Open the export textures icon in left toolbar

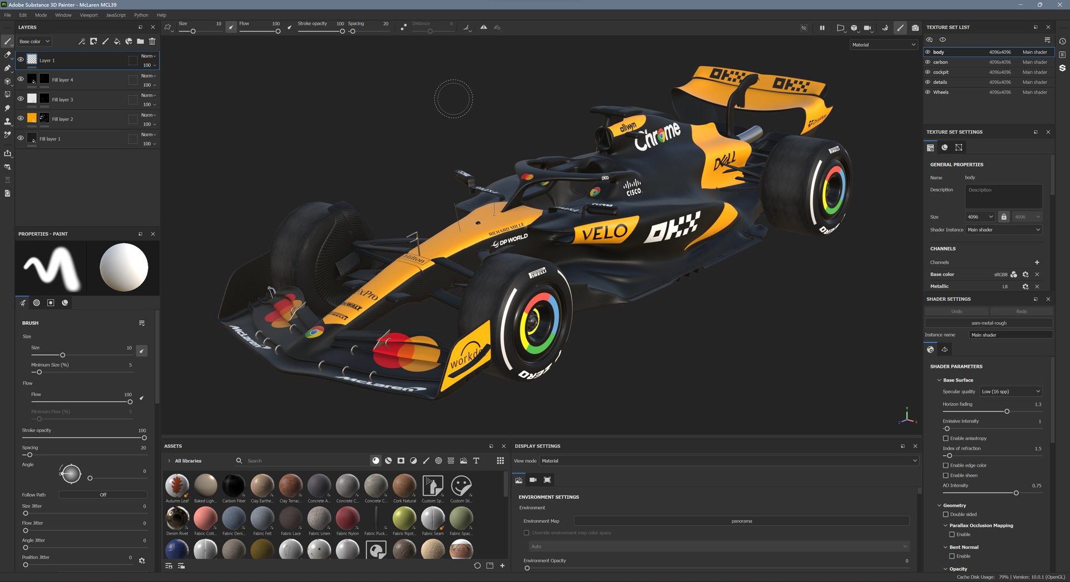click(7, 153)
